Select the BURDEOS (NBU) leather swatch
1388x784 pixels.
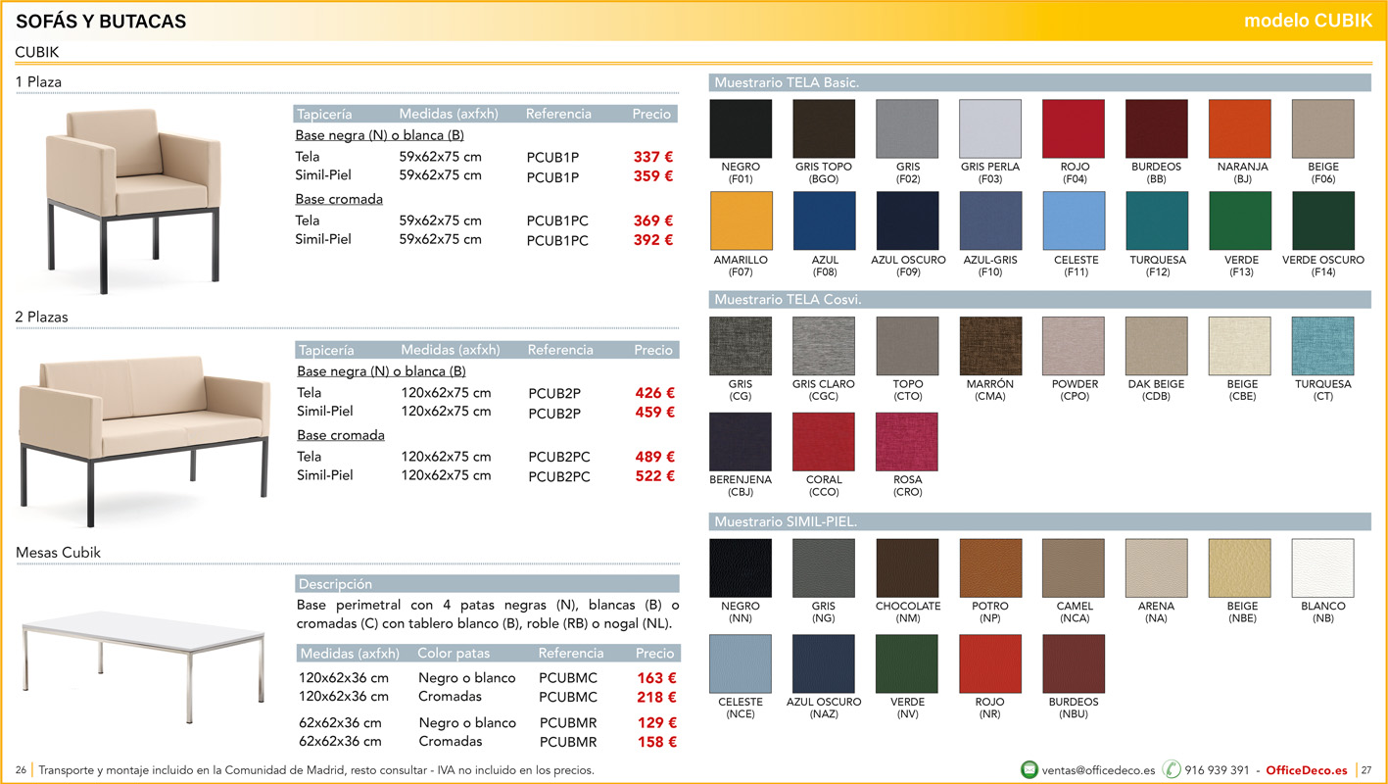coord(1074,664)
